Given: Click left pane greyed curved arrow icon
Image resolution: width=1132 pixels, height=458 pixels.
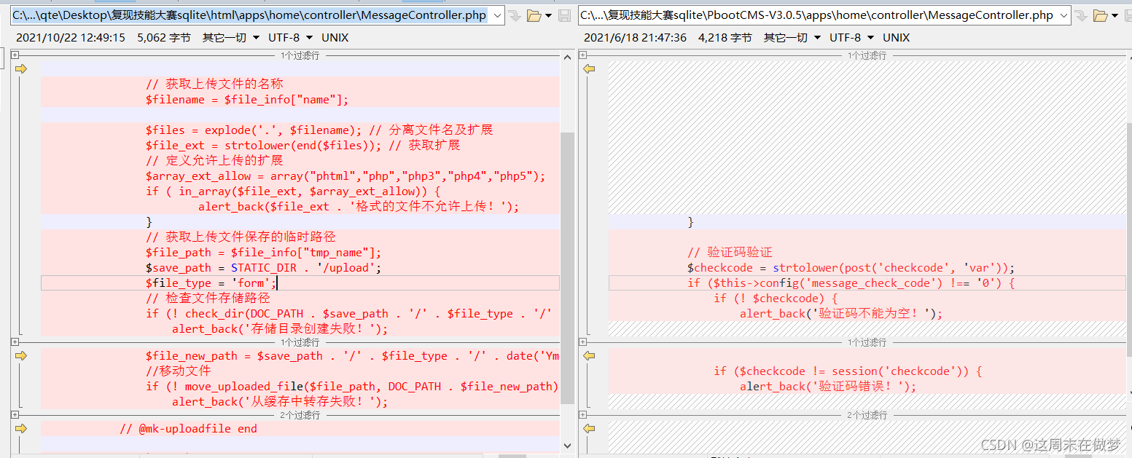Looking at the screenshot, I should 515,15.
